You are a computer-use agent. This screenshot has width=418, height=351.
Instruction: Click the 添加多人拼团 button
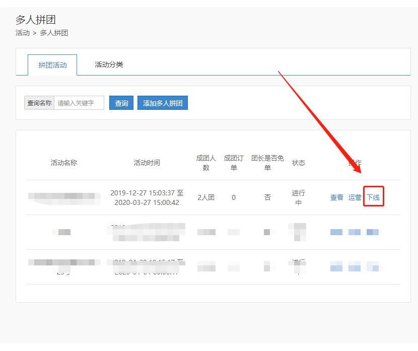(162, 102)
